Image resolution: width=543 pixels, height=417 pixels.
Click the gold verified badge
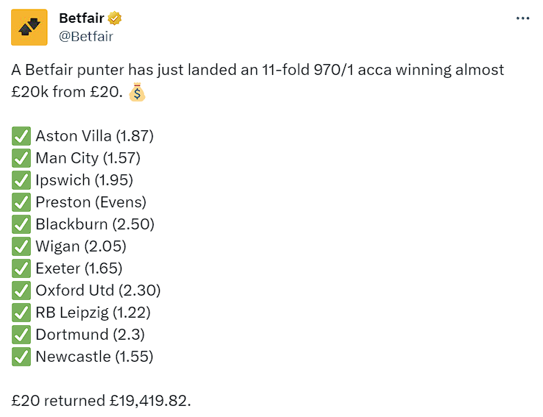coord(116,18)
